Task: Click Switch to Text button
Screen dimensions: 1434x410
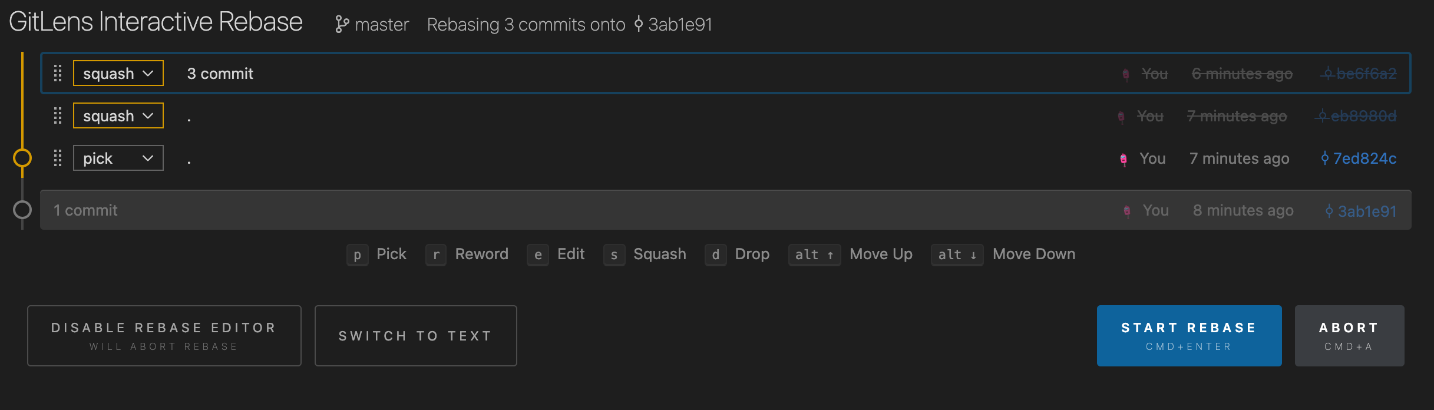Action: 415,336
